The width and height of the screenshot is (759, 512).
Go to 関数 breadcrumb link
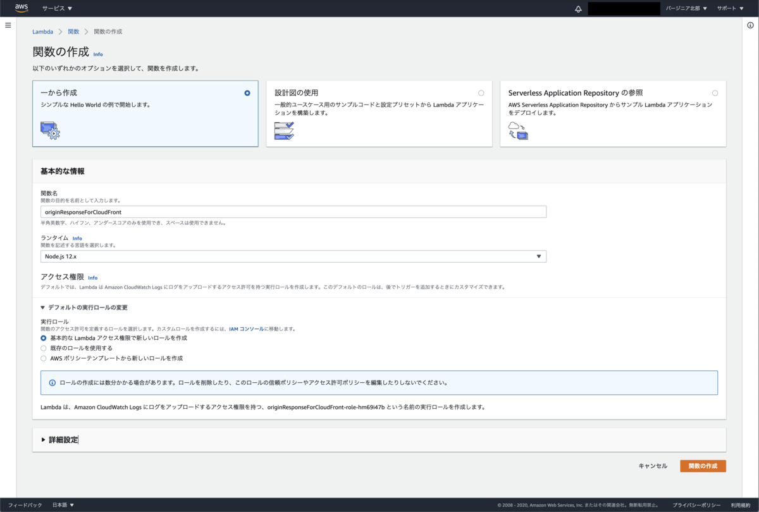coord(73,32)
